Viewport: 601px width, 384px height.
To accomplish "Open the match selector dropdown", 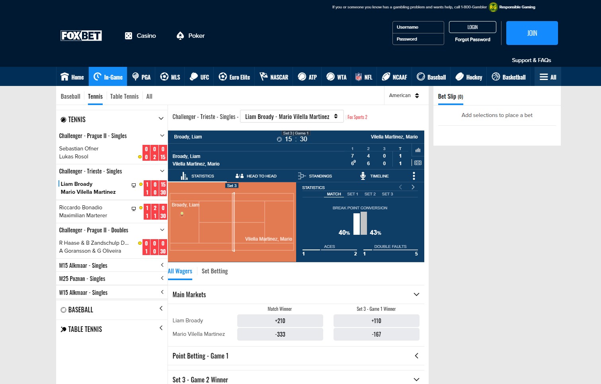I will pos(292,117).
